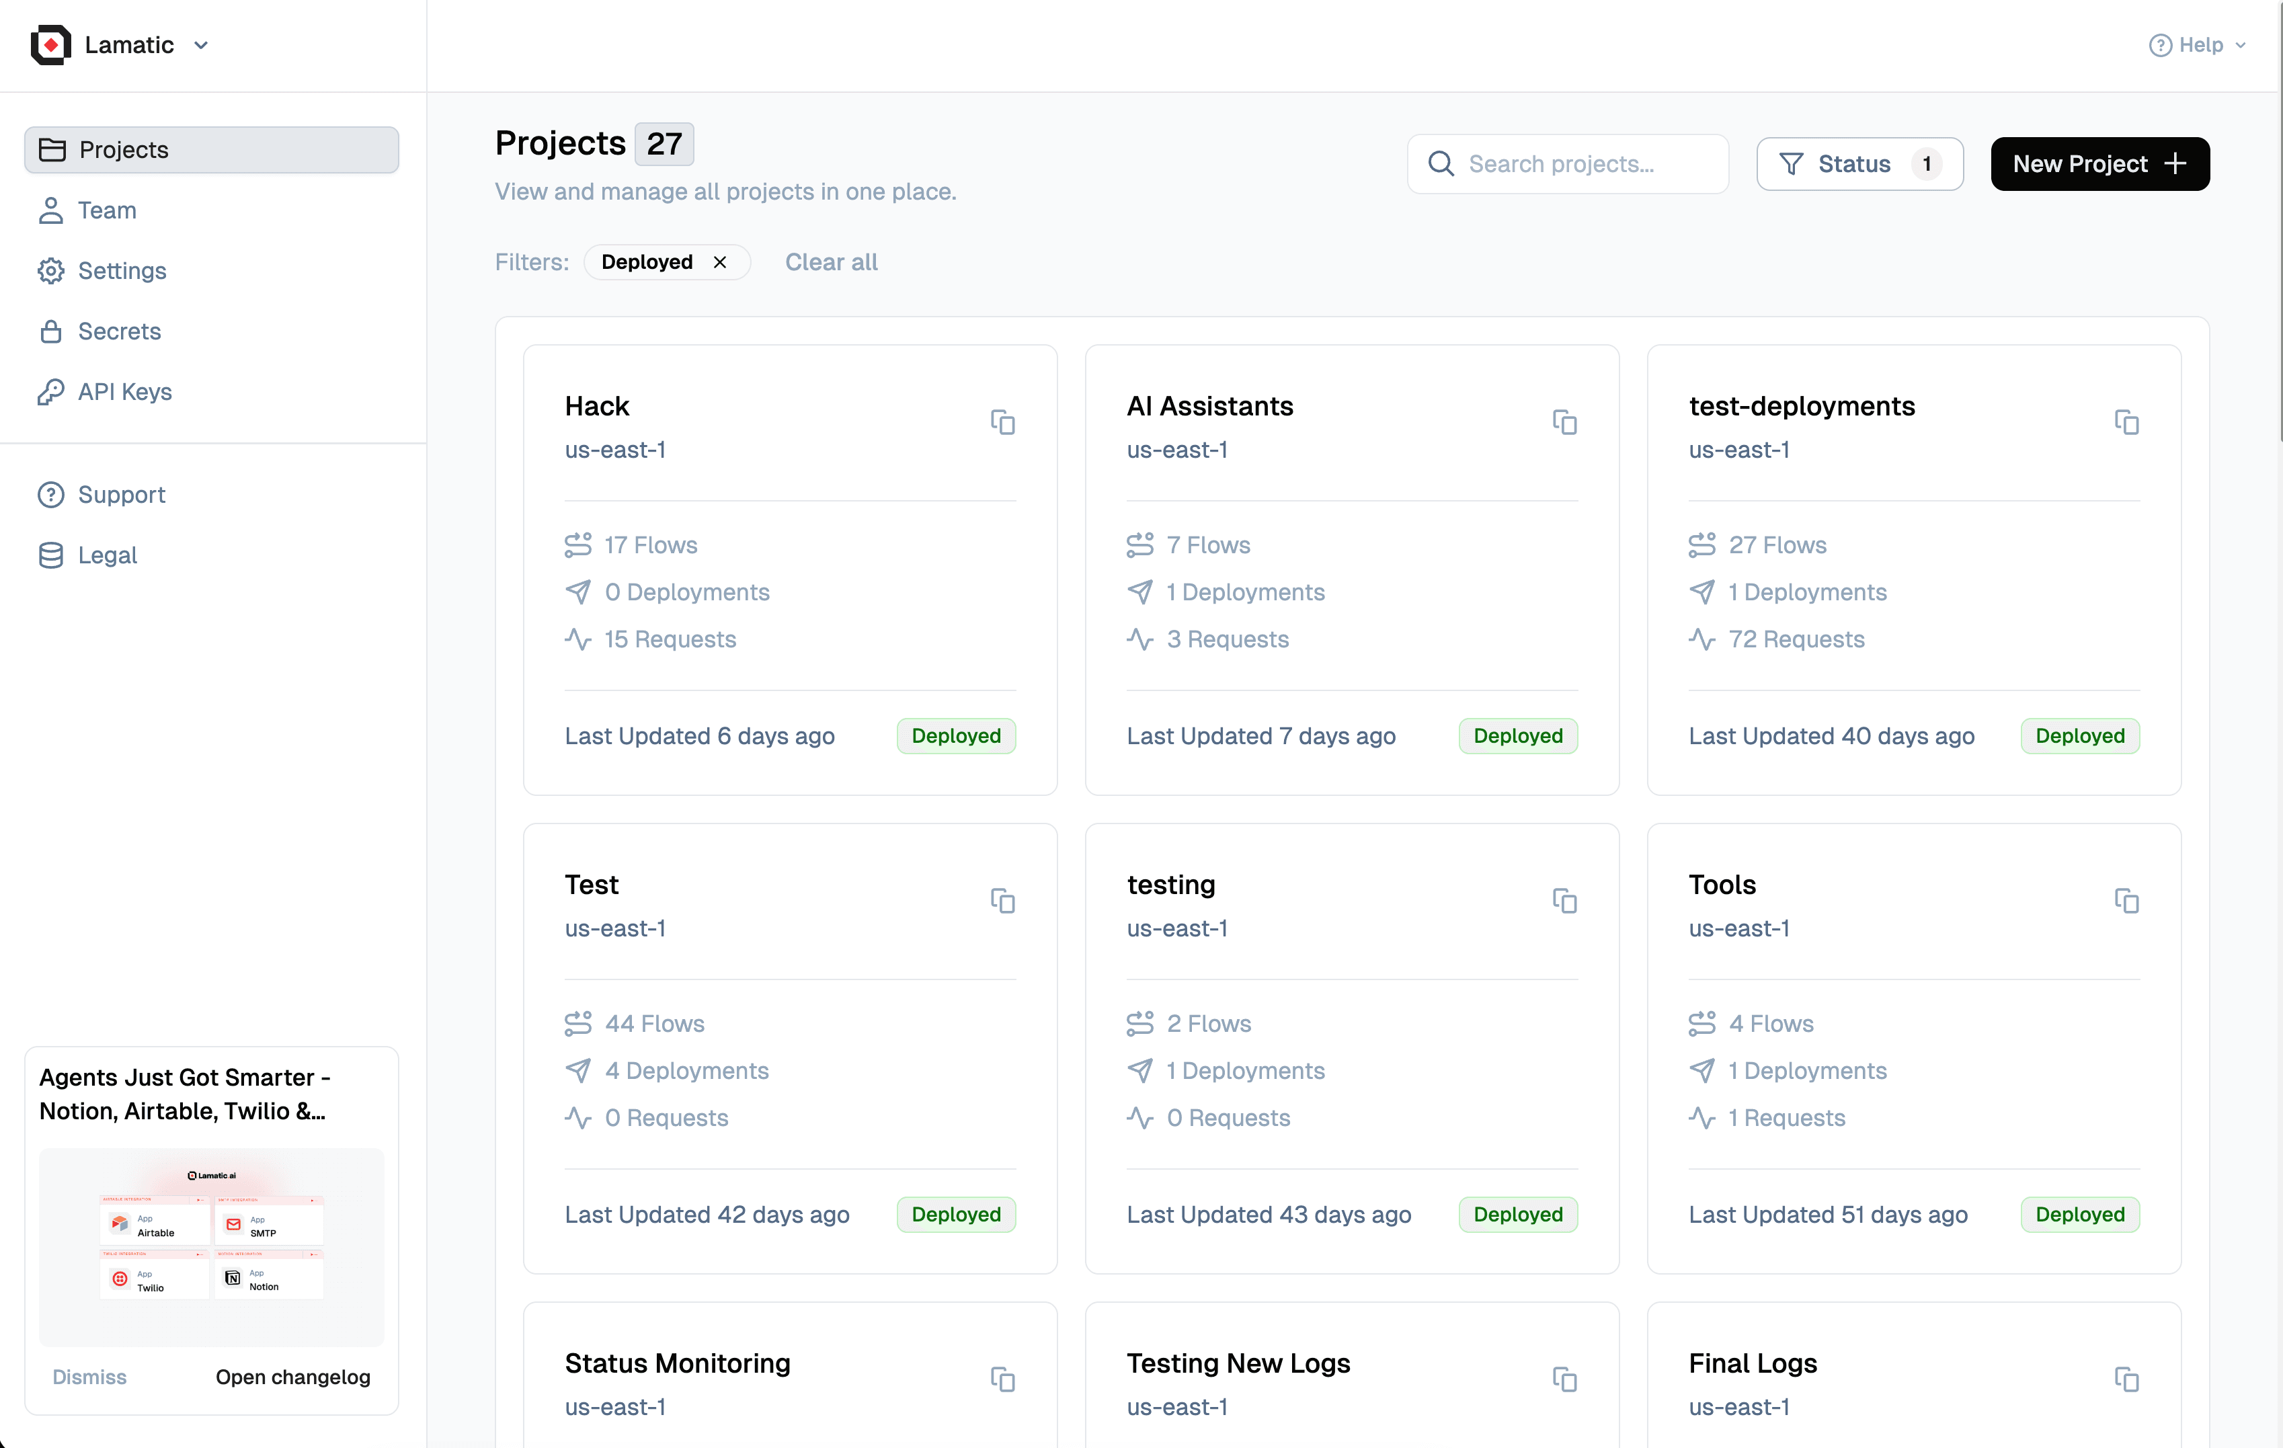Image resolution: width=2283 pixels, height=1448 pixels.
Task: Click the New Project button
Action: point(2099,164)
